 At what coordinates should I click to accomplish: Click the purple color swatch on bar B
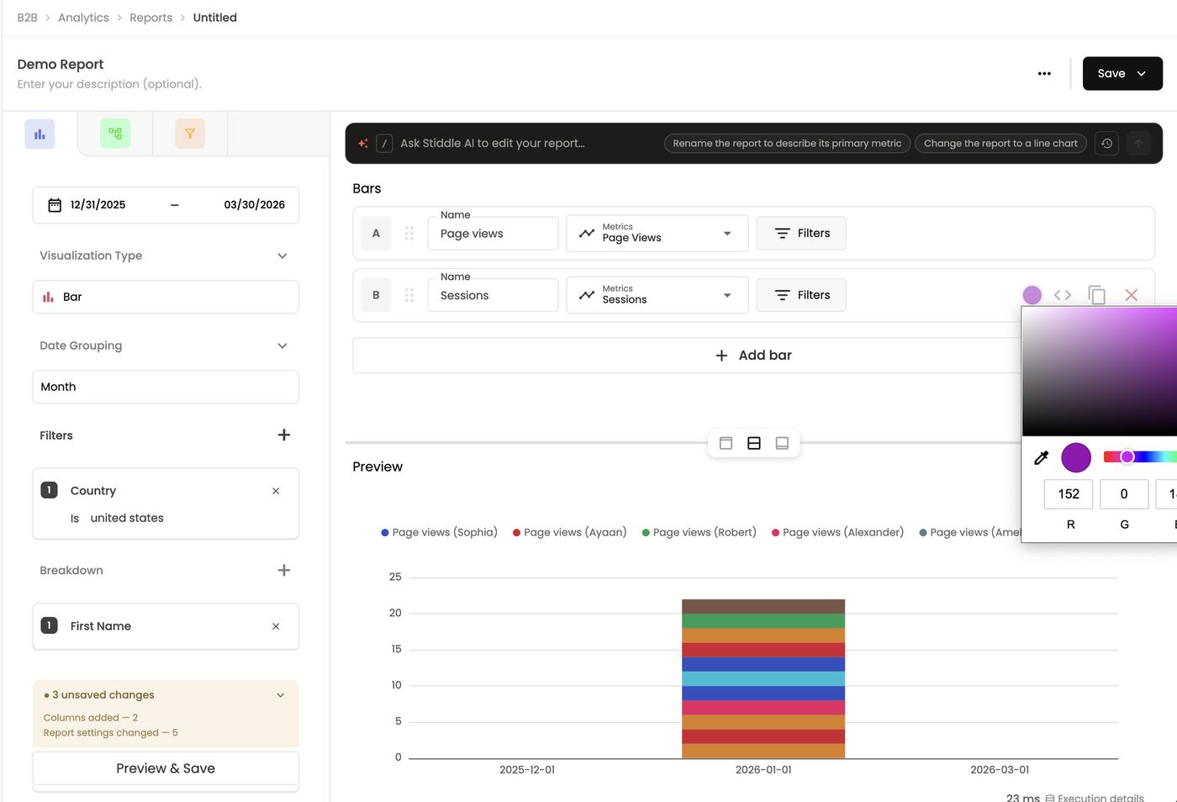click(1032, 295)
